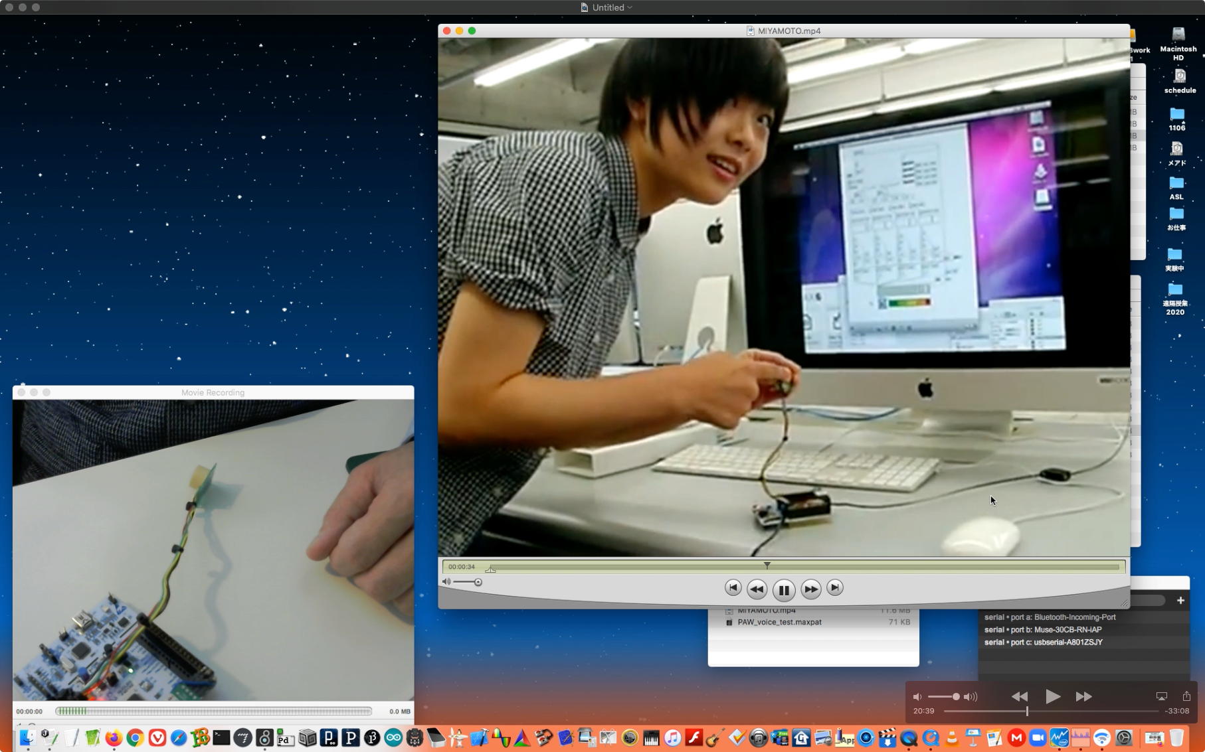Skip to start of MIYAMOTO.mp4
Screen dimensions: 1205x752
[733, 587]
